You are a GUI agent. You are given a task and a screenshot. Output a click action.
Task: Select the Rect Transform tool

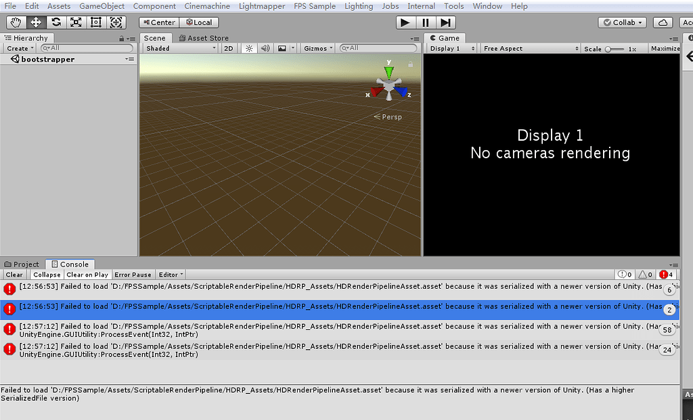[x=95, y=22]
